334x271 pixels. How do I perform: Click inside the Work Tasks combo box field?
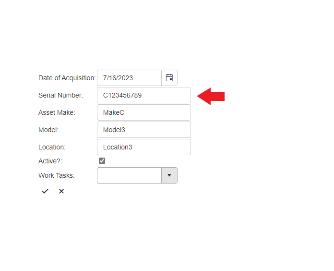click(129, 175)
